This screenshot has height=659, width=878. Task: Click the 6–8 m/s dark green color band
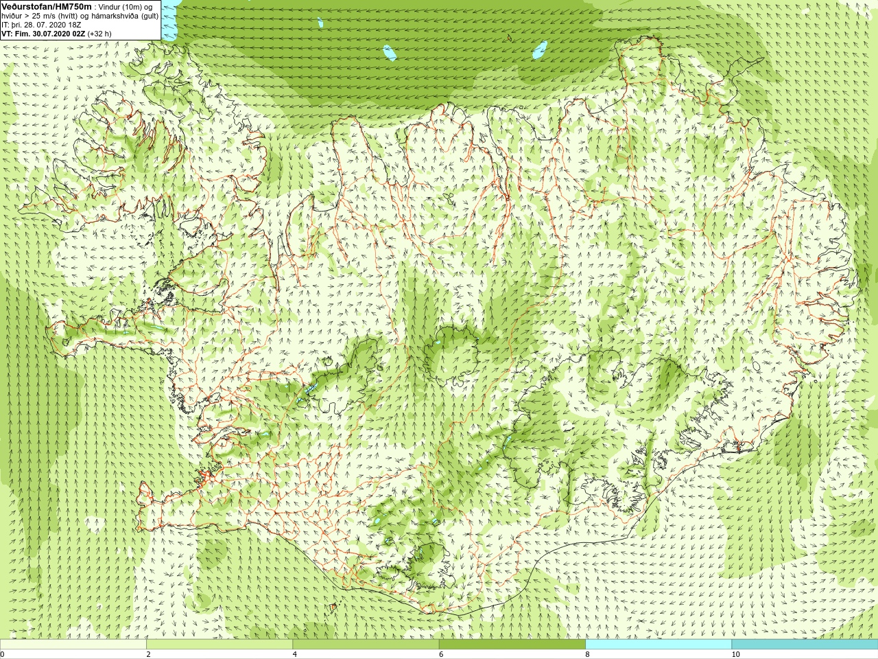click(x=512, y=645)
